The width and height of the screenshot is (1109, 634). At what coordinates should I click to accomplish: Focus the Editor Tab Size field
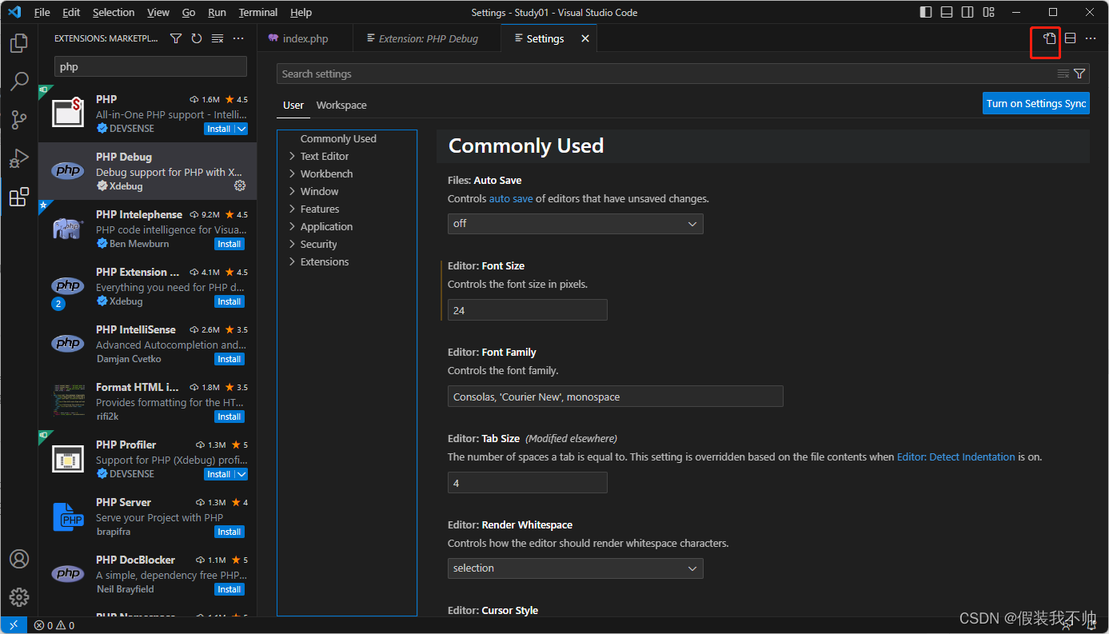click(x=528, y=483)
